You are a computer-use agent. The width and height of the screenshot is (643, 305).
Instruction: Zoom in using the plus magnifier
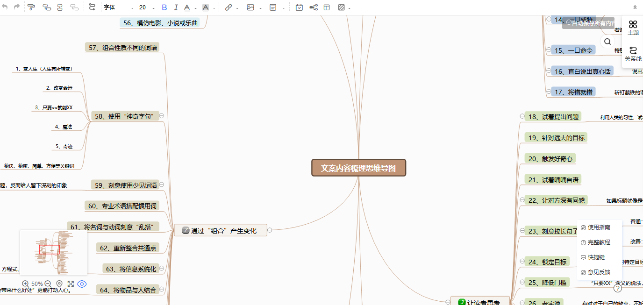pos(26,284)
